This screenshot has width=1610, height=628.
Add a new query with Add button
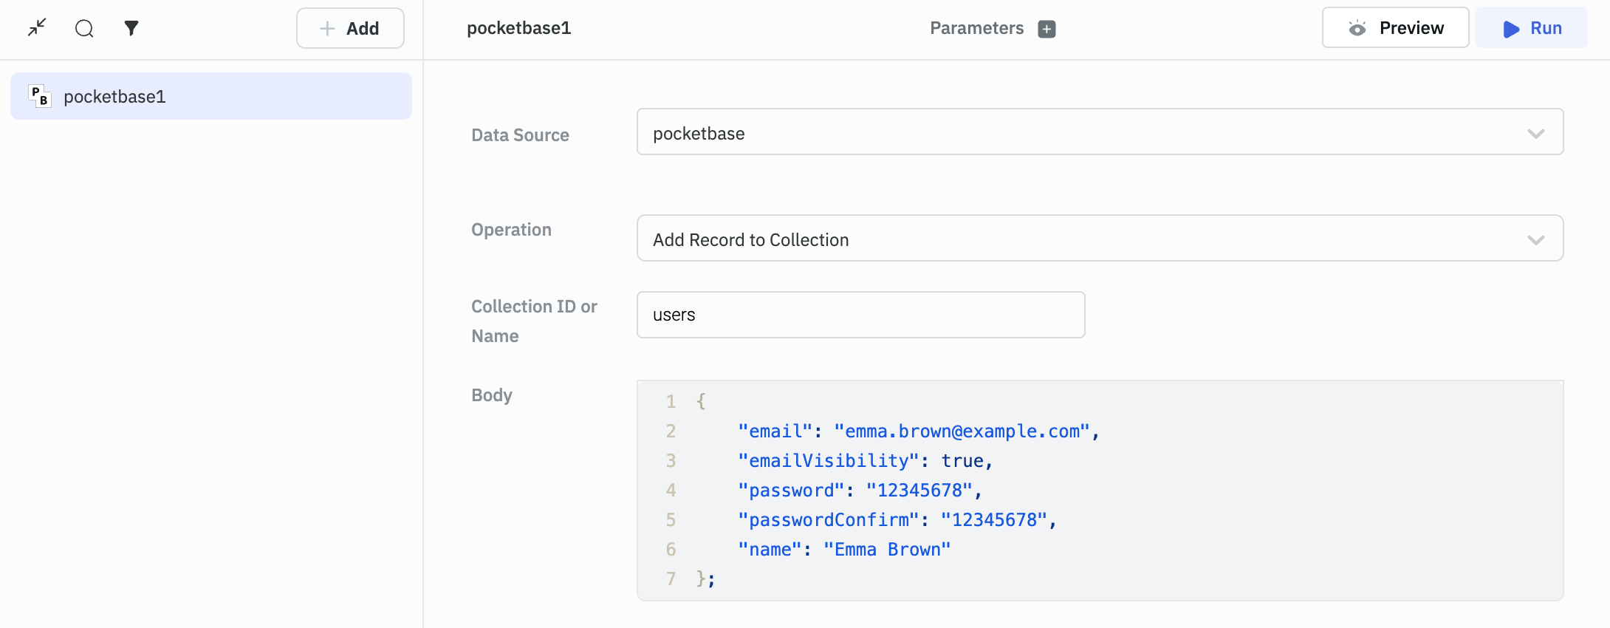tap(350, 28)
